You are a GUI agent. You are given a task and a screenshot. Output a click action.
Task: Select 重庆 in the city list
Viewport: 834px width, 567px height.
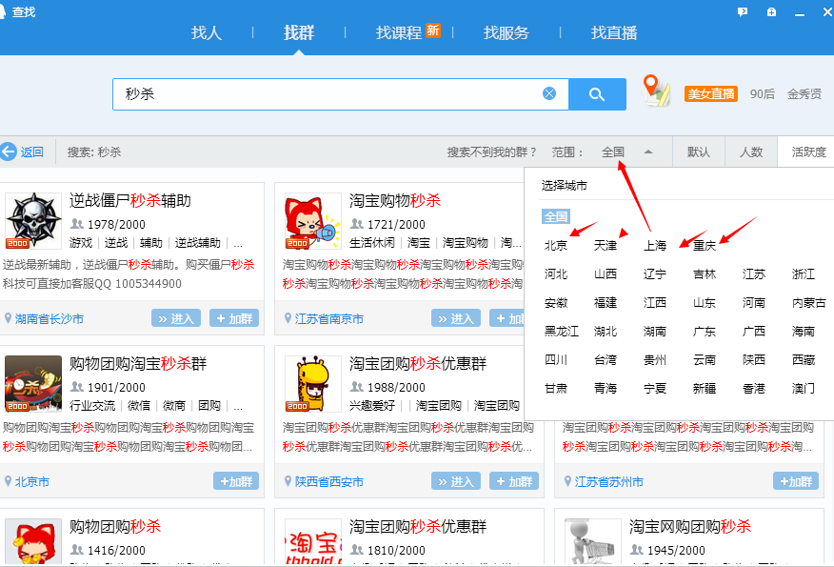click(705, 246)
